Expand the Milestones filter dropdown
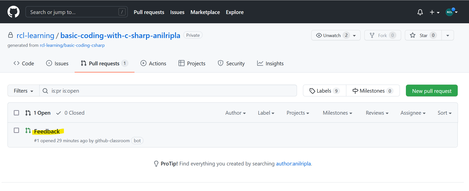The width and height of the screenshot is (469, 191). pos(338,113)
